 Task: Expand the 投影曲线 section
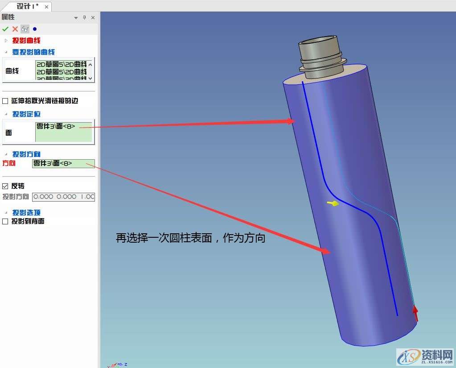[6, 40]
